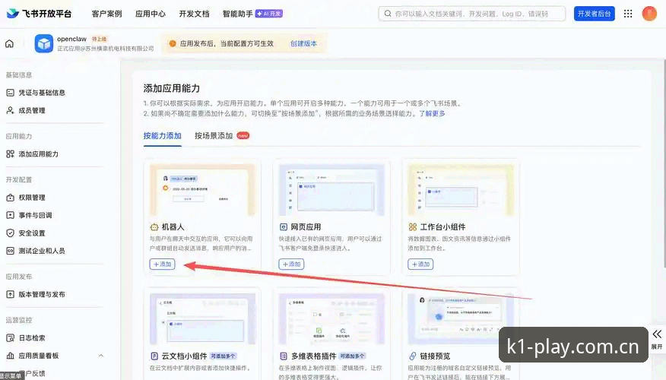Image resolution: width=666 pixels, height=380 pixels.
Task: Open the 客户案例 menu
Action: 106,14
